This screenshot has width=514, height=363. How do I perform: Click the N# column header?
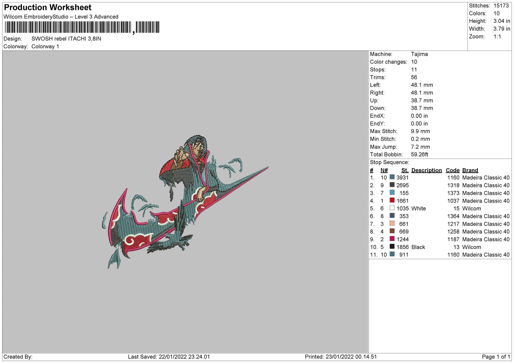point(384,170)
